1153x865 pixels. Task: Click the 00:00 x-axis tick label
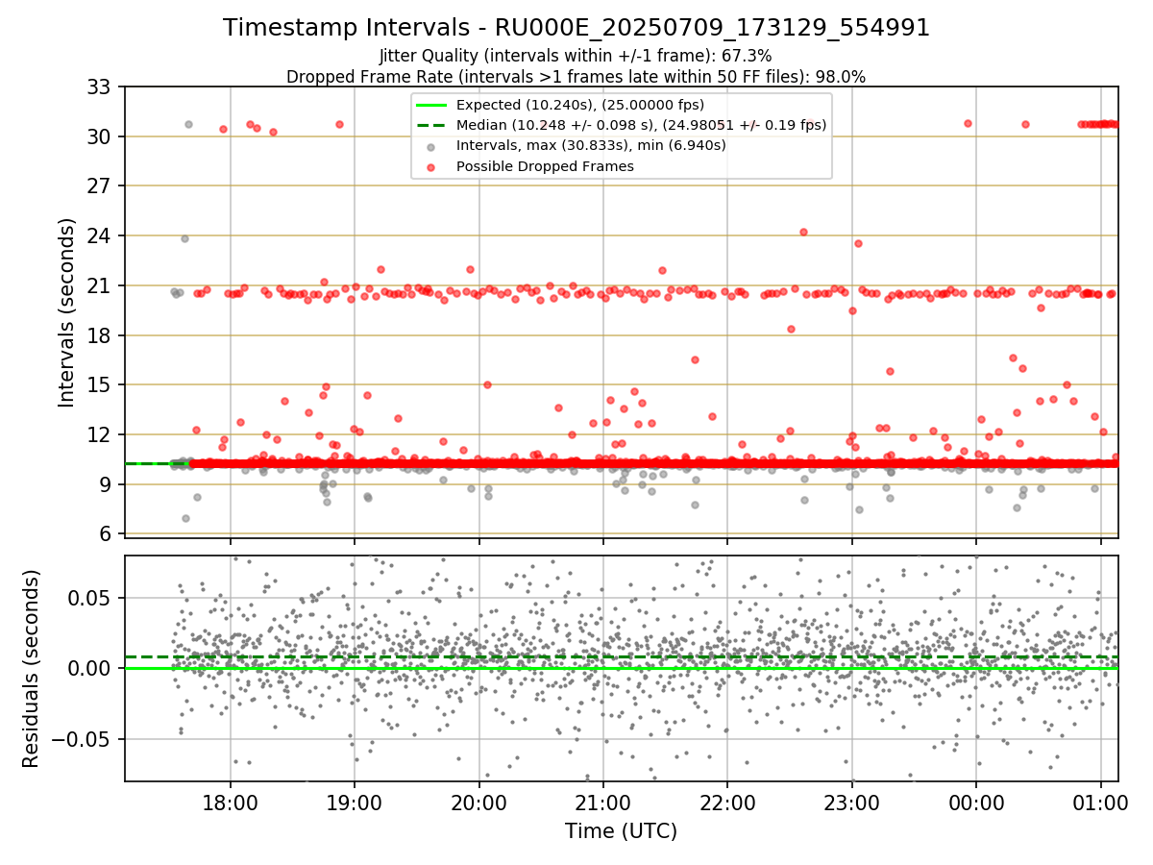[976, 803]
